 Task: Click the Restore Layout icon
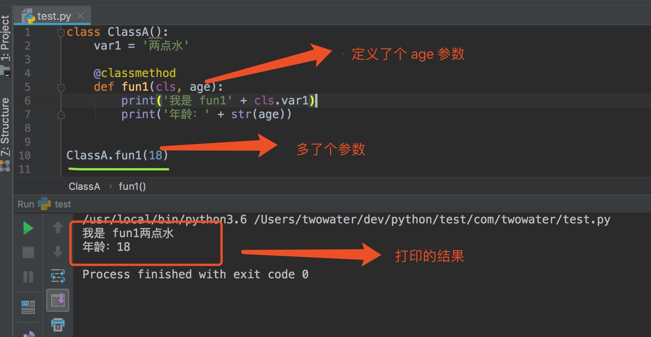click(x=28, y=307)
